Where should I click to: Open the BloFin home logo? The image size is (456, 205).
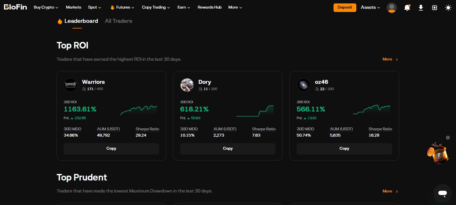pyautogui.click(x=15, y=7)
